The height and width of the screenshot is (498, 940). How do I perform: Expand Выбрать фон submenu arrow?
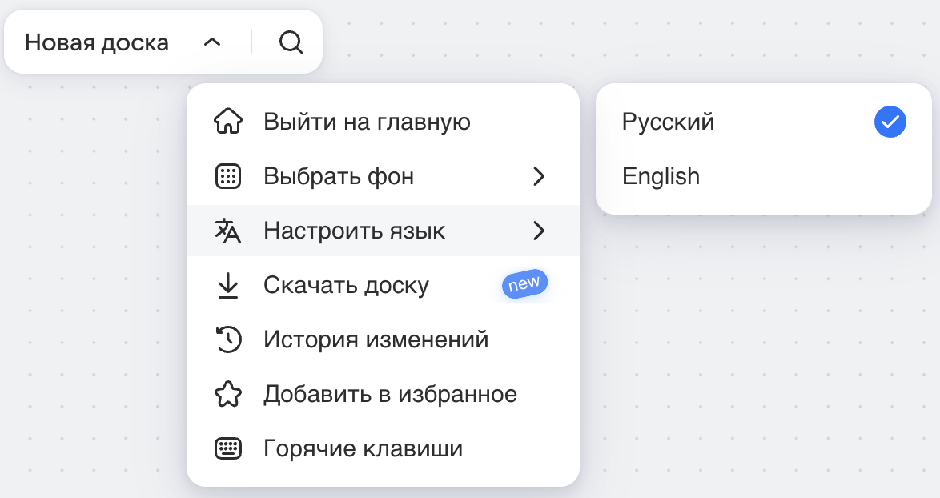coord(539,176)
